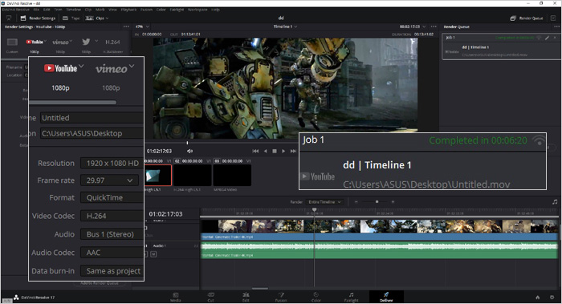This screenshot has height=304, width=562.
Task: Select the YouTube render preset
Action: pos(35,43)
